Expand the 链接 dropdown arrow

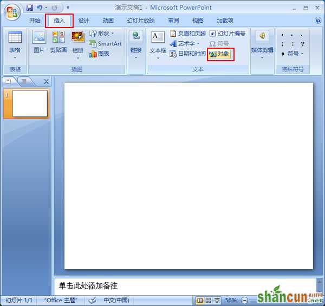(136, 58)
